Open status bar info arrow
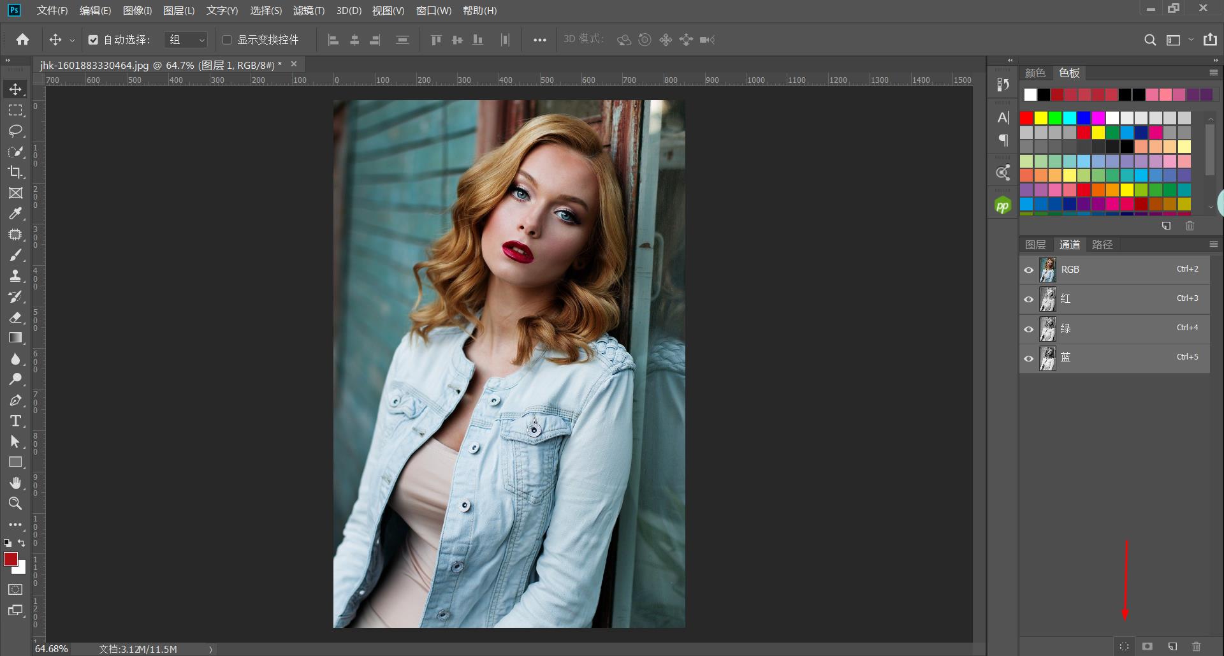The image size is (1224, 656). [x=210, y=649]
